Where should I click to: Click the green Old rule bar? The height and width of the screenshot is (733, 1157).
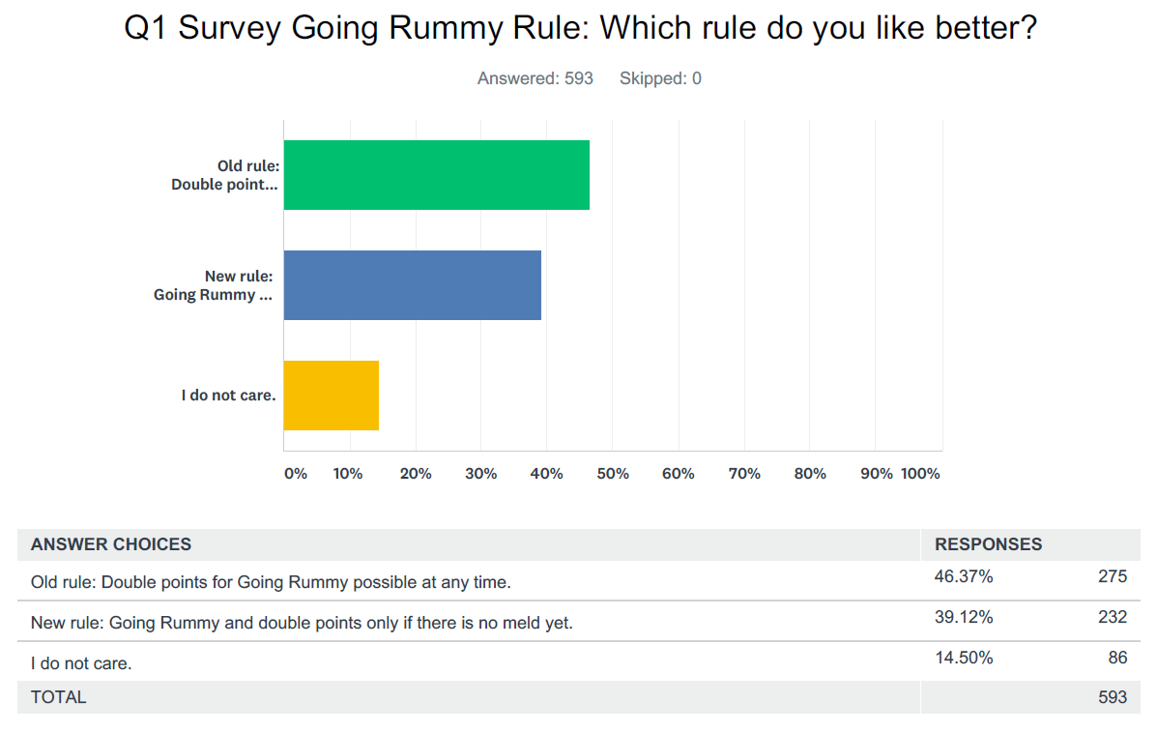[x=437, y=175]
